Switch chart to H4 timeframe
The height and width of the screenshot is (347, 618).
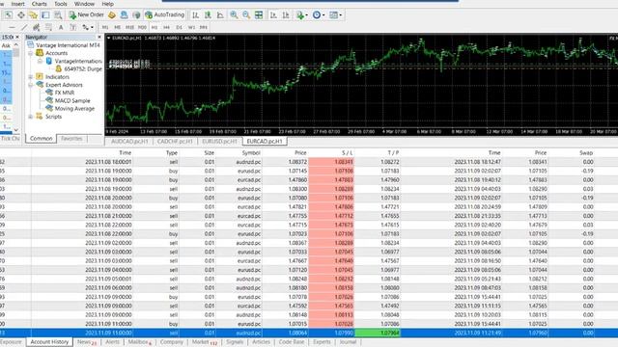point(166,27)
